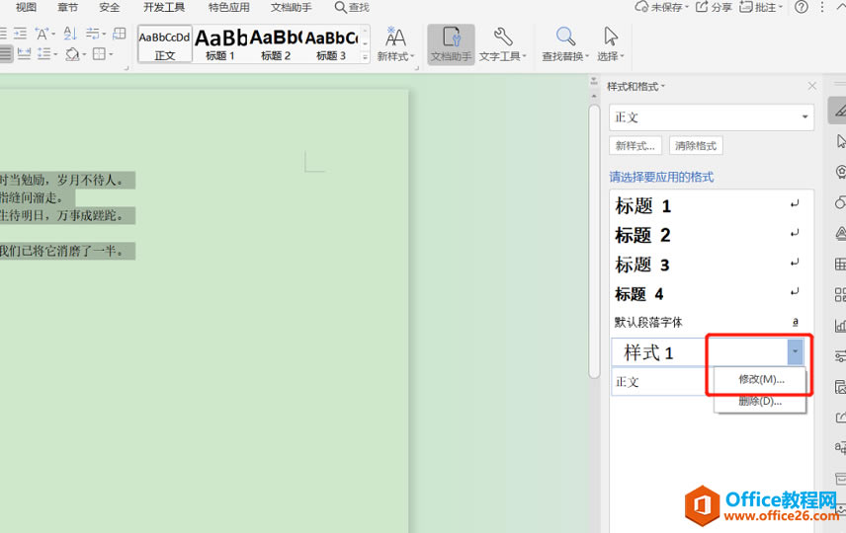The image size is (846, 533).
Task: Select 标题 3 in the styles list
Action: click(712, 265)
